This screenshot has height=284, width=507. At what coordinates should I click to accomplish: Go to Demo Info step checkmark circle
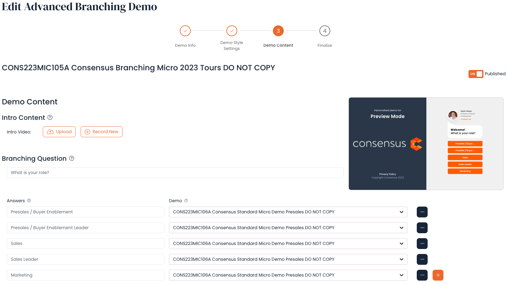click(185, 31)
